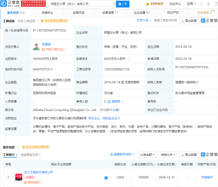The image size is (218, 187).
Task: Click the 天猫 shareholder logo
Action: tap(19, 177)
